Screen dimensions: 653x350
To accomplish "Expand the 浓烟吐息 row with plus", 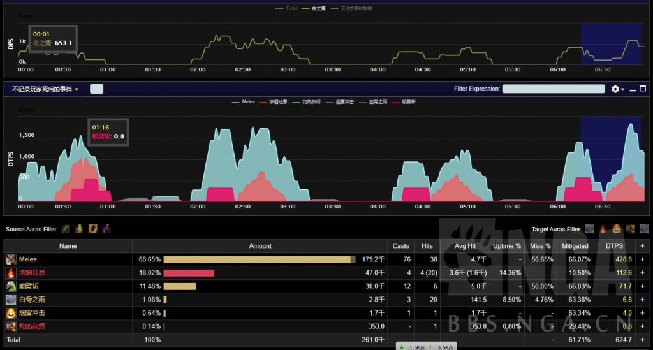I will pos(642,273).
